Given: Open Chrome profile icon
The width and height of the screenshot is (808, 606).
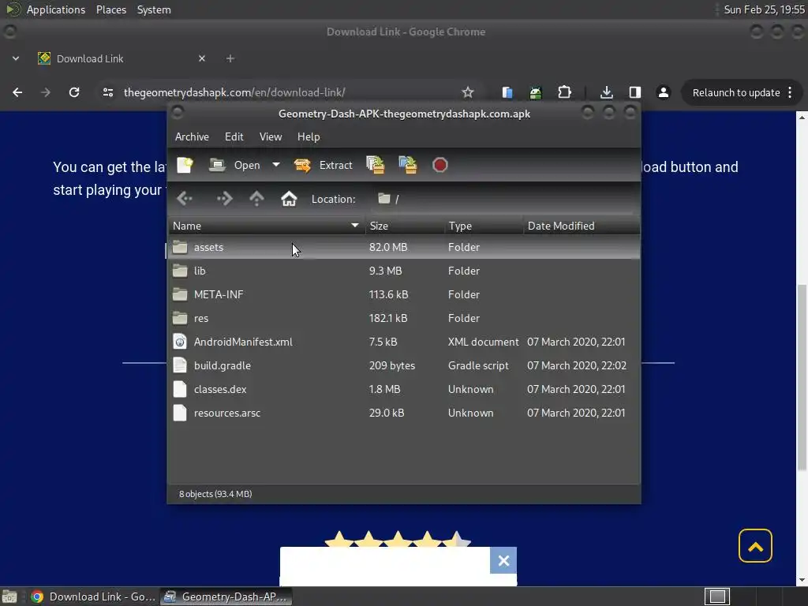Looking at the screenshot, I should (x=663, y=92).
